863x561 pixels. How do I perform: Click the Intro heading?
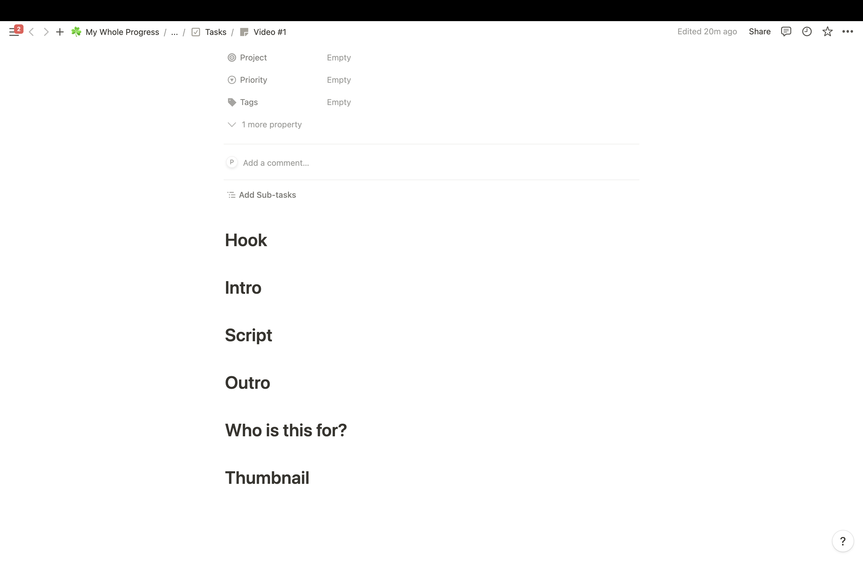coord(243,287)
